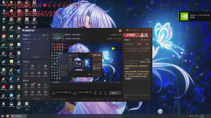This screenshot has height=118, width=211.
Task: Click the 录制 record icon
Action: [100, 93]
